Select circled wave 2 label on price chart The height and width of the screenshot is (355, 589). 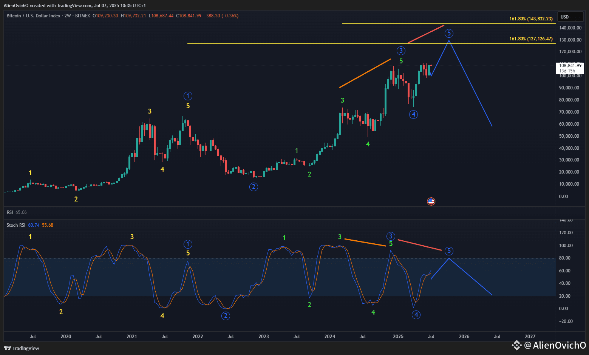point(254,186)
